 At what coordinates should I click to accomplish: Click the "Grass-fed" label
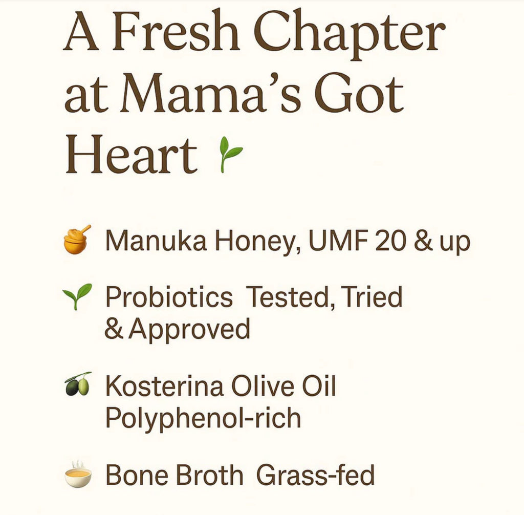pyautogui.click(x=315, y=475)
